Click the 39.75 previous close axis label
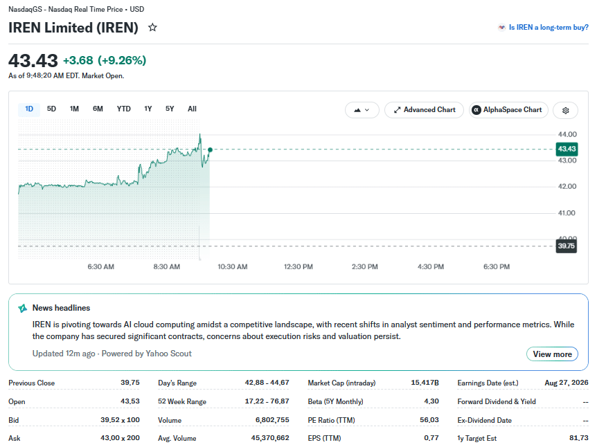This screenshot has height=447, width=597. pyautogui.click(x=566, y=246)
